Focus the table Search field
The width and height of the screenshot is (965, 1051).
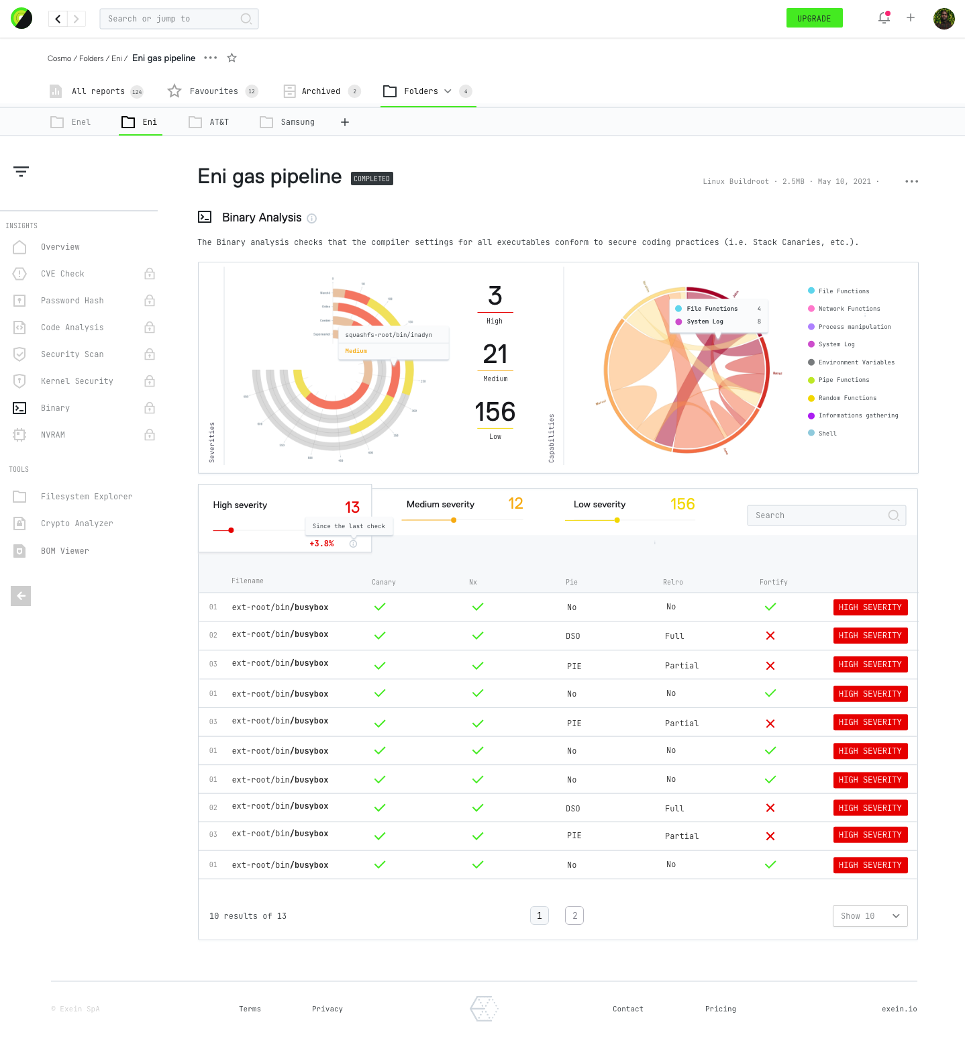point(827,515)
